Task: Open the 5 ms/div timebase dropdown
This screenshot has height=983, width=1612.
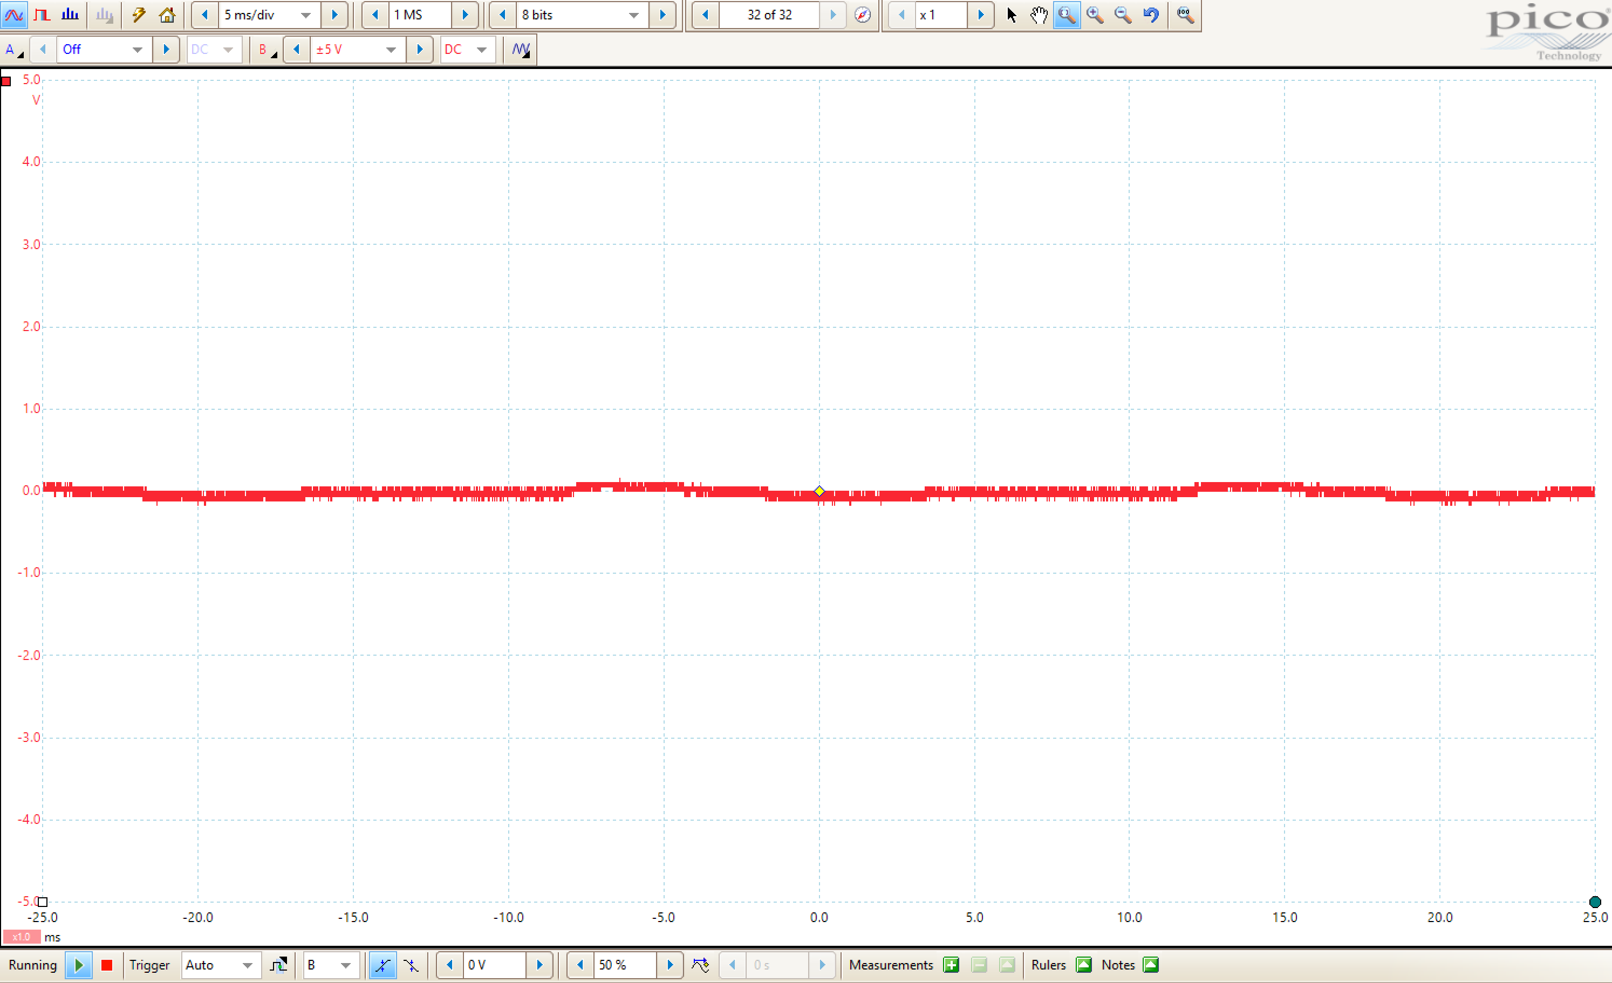Action: click(305, 15)
